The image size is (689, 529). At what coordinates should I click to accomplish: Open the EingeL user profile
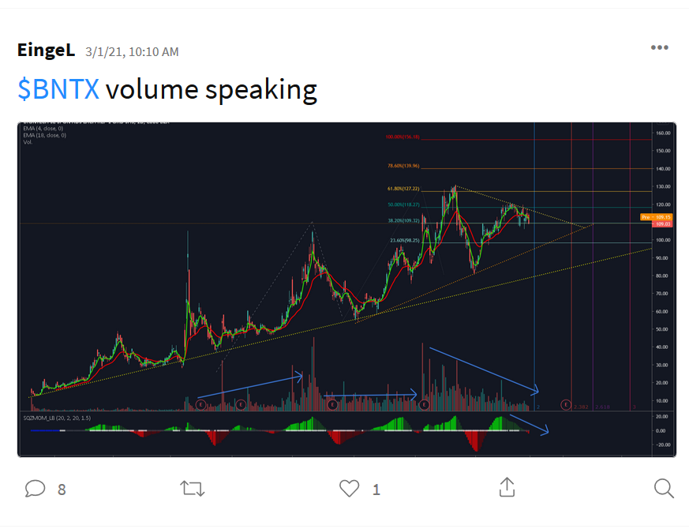[46, 51]
